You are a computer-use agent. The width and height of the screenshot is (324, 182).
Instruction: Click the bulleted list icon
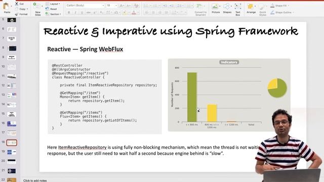[146, 6]
